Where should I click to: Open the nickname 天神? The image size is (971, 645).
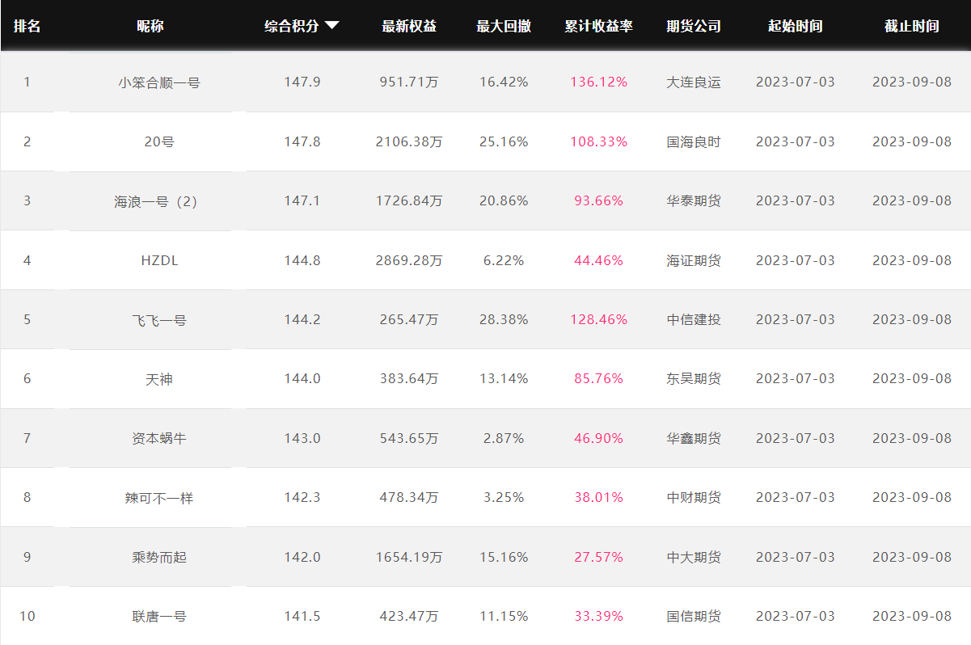click(x=159, y=379)
